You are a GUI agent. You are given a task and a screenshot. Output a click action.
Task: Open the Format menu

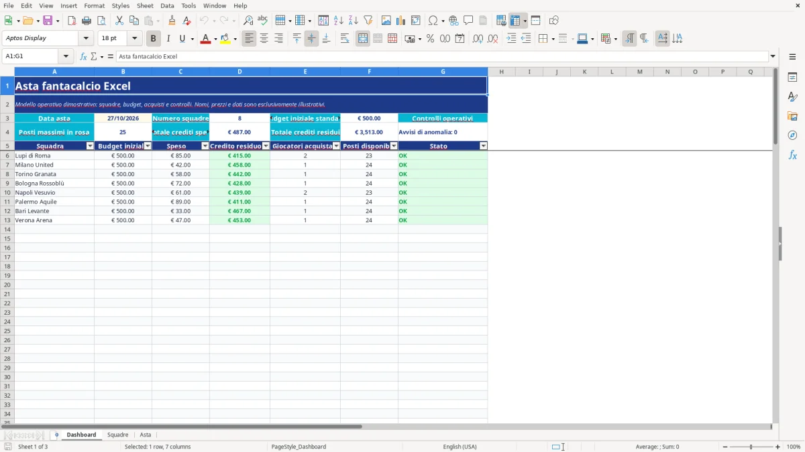pos(94,5)
